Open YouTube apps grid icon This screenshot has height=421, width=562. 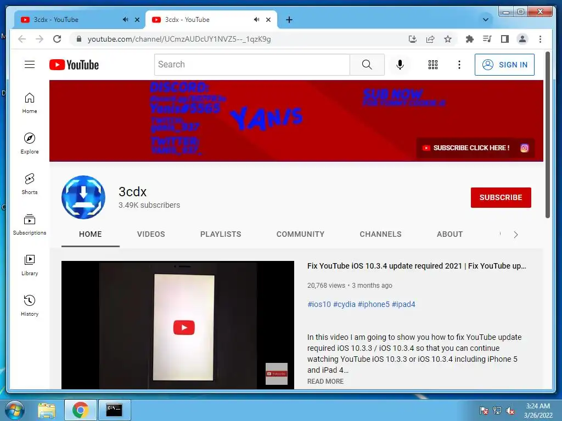coord(433,65)
